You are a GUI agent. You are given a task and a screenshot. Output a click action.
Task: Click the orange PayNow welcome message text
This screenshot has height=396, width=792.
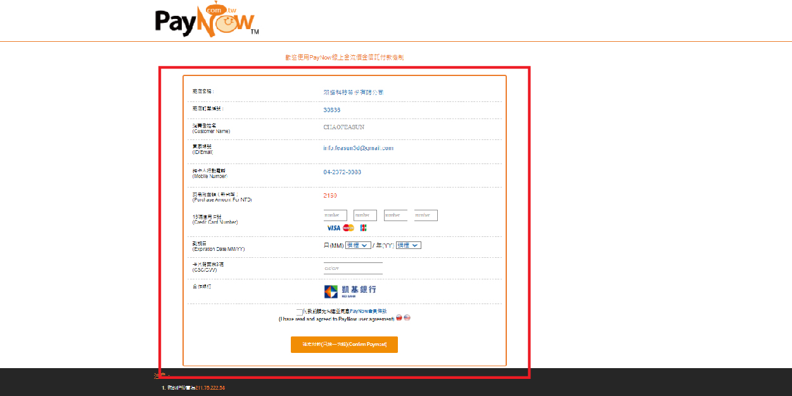point(345,58)
